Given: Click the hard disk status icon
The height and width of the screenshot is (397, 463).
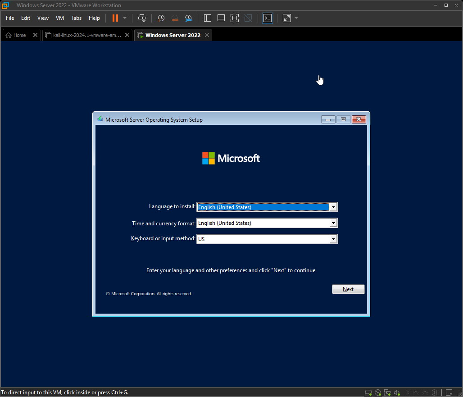Looking at the screenshot, I should (368, 392).
